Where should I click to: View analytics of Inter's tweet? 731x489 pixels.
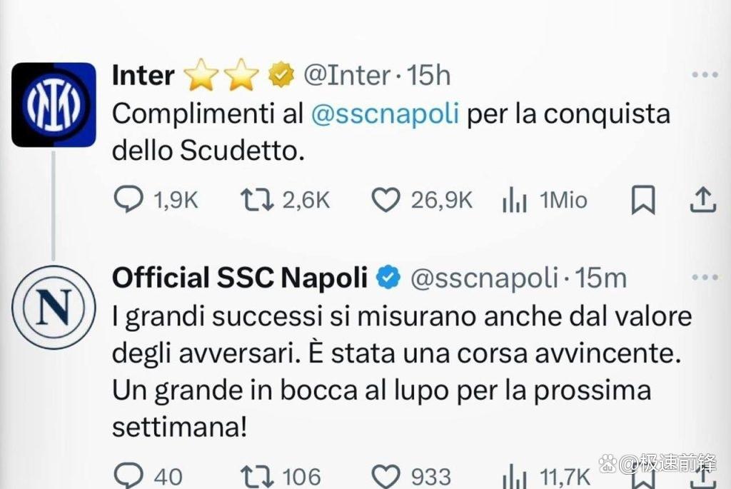pyautogui.click(x=514, y=201)
